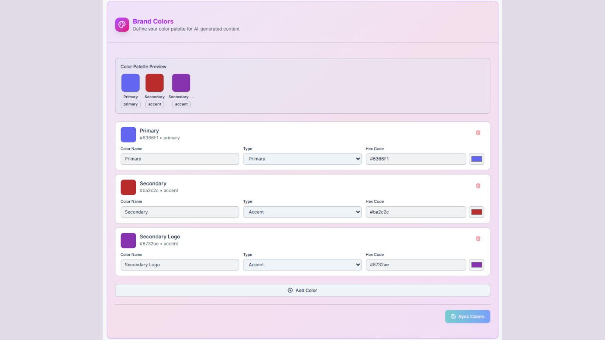Open Type dropdown for Secondary Logo
This screenshot has width=605, height=340.
click(302, 265)
